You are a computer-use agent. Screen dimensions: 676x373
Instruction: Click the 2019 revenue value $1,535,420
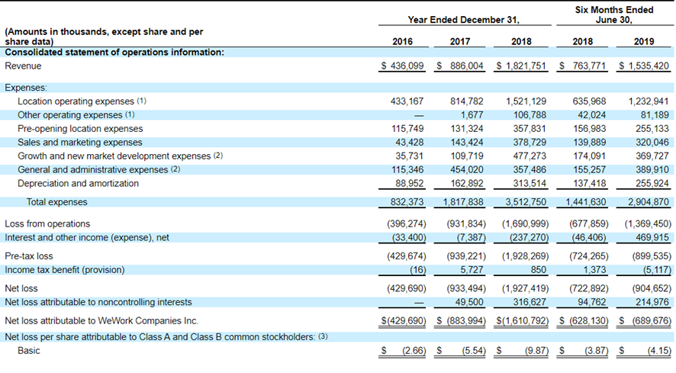[644, 66]
